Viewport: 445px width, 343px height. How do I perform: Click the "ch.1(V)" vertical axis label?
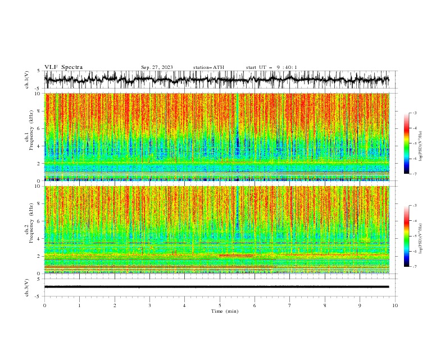pos(27,80)
